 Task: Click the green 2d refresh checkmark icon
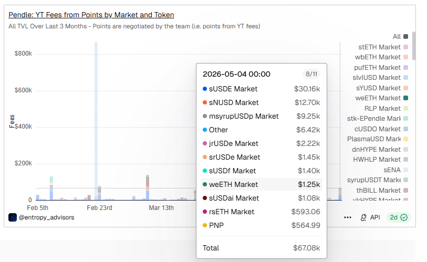404,217
